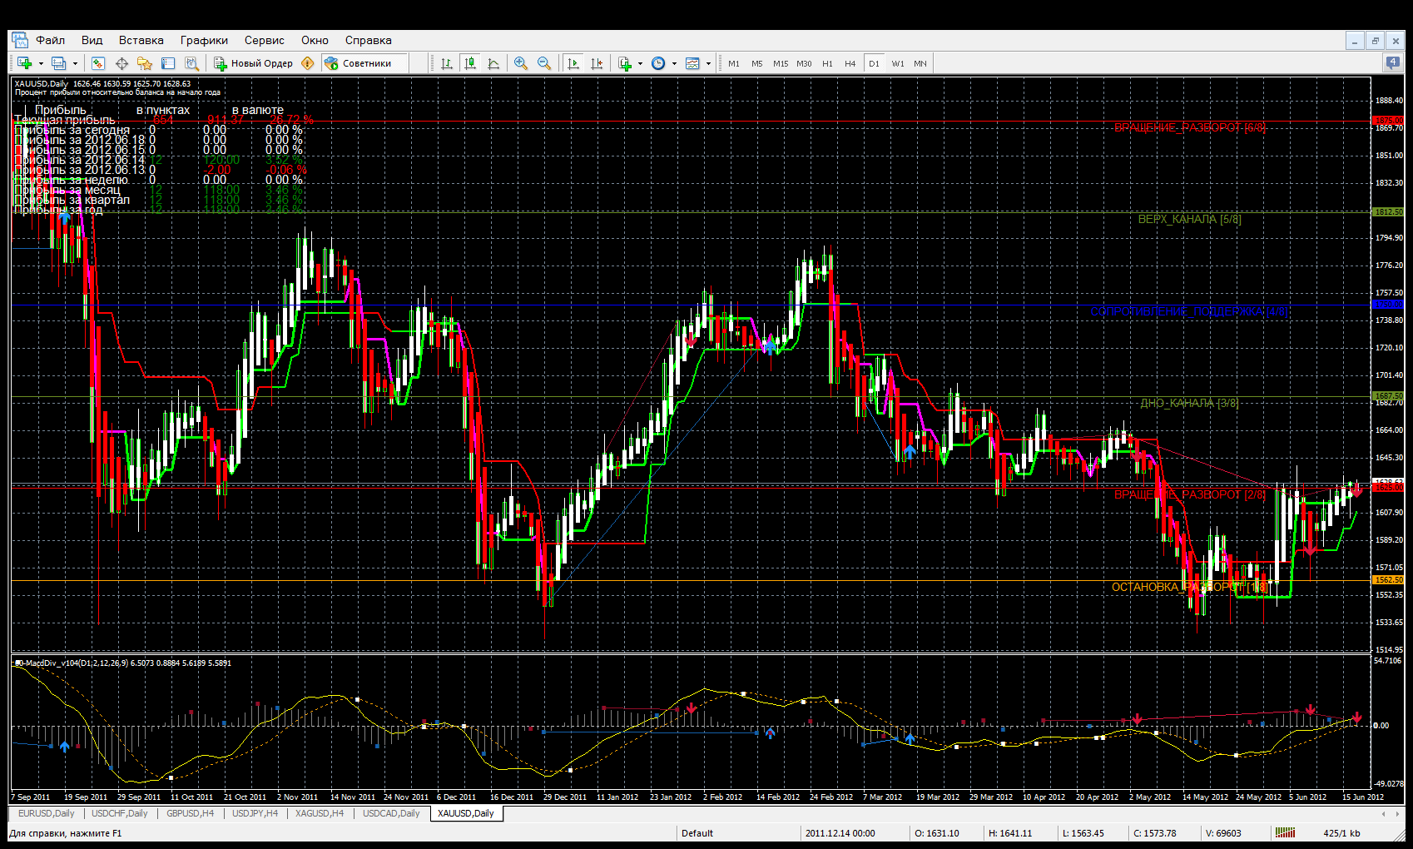Screen dimensions: 1413x849
Task: Expand the Templates dropdown arrow
Action: [708, 63]
